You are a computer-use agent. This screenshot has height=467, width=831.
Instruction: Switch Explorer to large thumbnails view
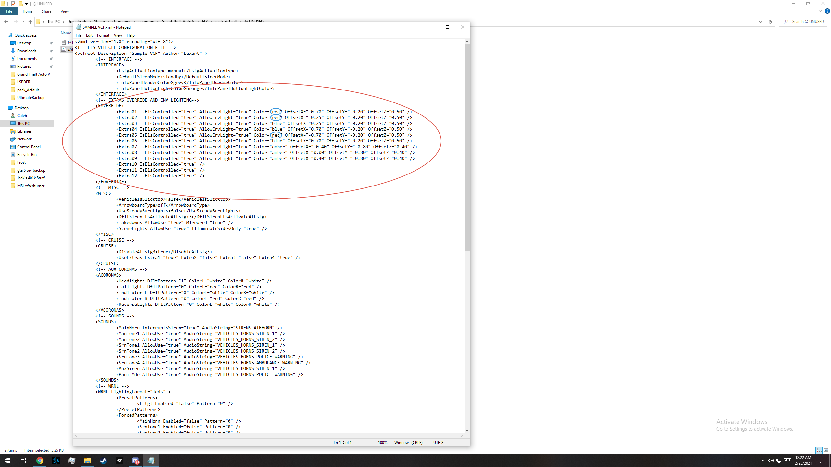[x=826, y=450]
